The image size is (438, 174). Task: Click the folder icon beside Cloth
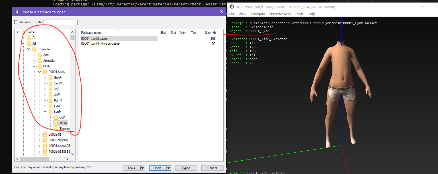pos(40,66)
